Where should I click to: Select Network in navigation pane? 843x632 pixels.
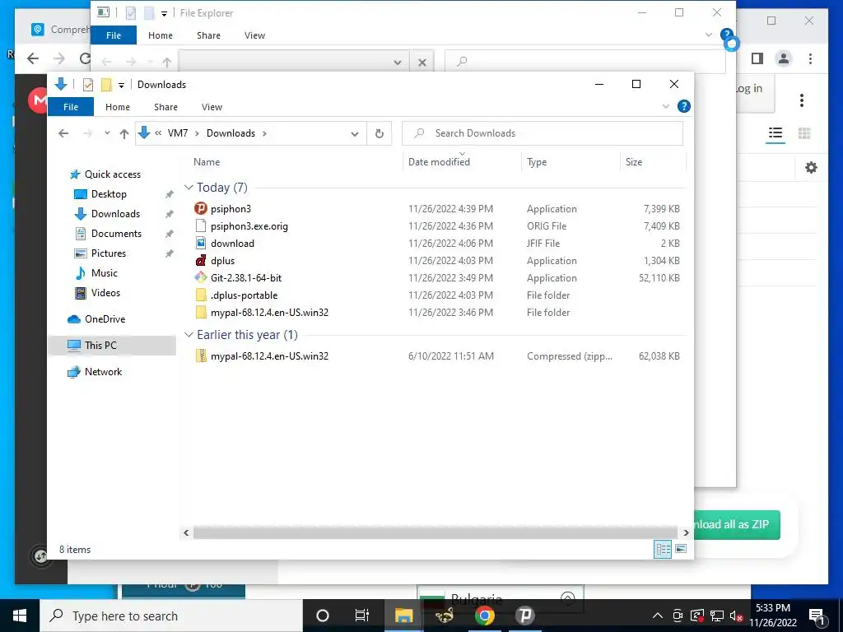tap(103, 371)
